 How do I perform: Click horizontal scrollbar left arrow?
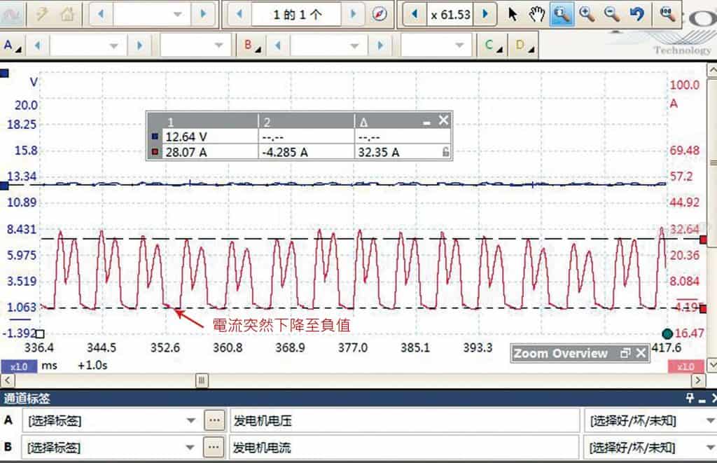tap(8, 380)
